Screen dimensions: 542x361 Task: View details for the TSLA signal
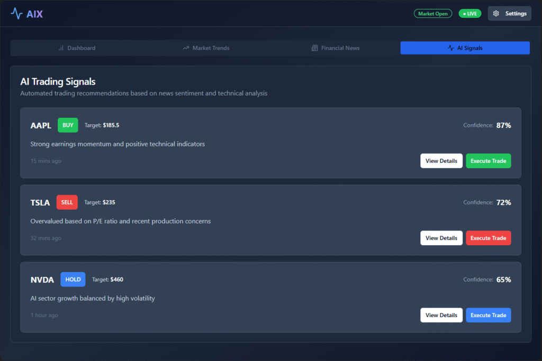(x=441, y=238)
